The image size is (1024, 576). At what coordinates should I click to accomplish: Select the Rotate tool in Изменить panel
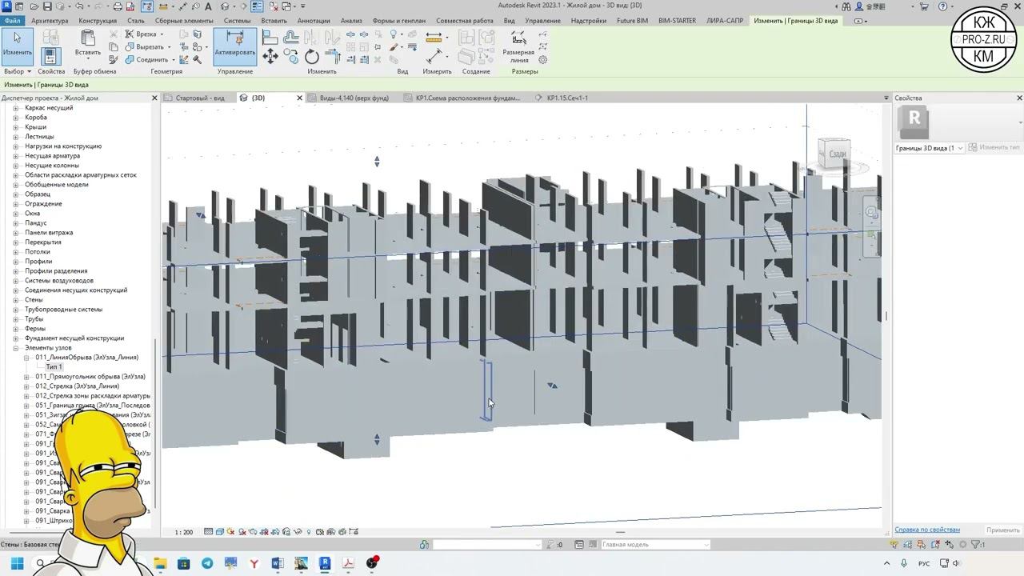point(312,57)
